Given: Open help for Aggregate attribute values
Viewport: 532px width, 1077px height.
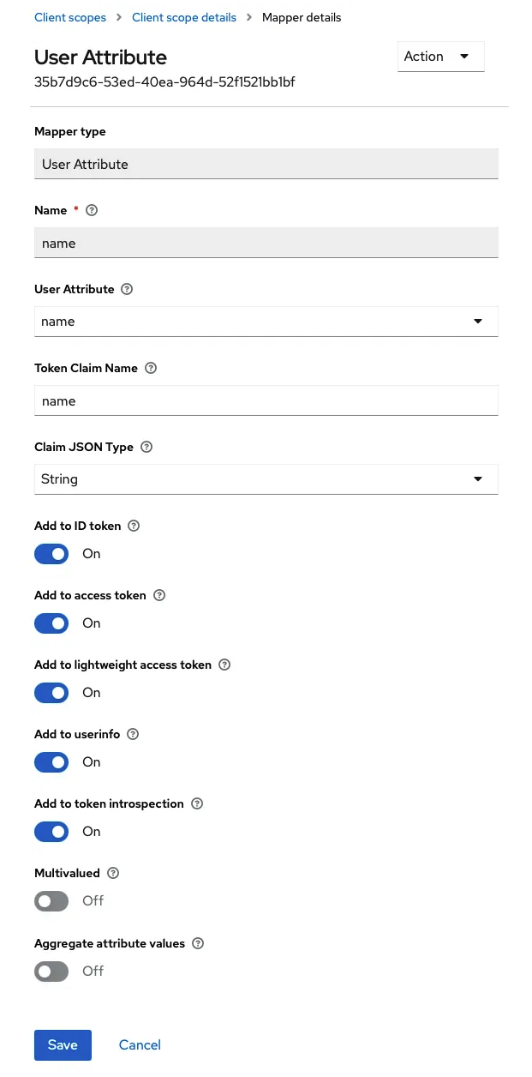Looking at the screenshot, I should (198, 943).
